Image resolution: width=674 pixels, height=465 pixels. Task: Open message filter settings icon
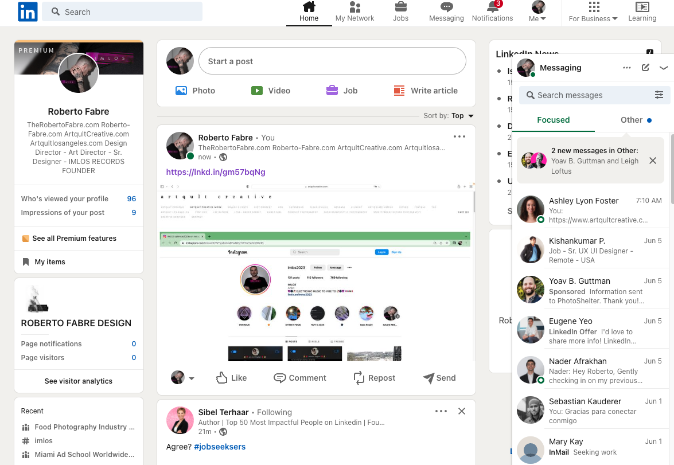pos(659,95)
